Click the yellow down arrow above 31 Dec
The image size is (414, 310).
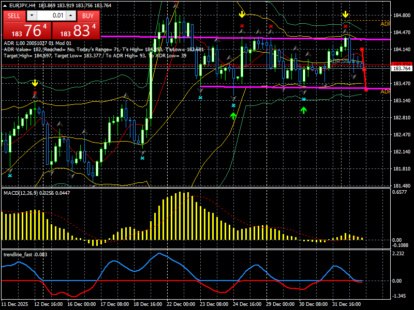[345, 14]
